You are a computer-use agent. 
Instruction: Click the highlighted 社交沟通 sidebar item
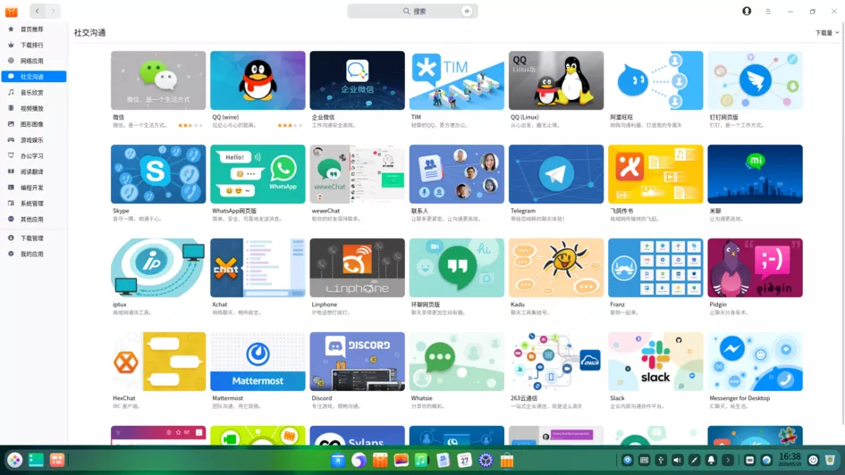[34, 77]
